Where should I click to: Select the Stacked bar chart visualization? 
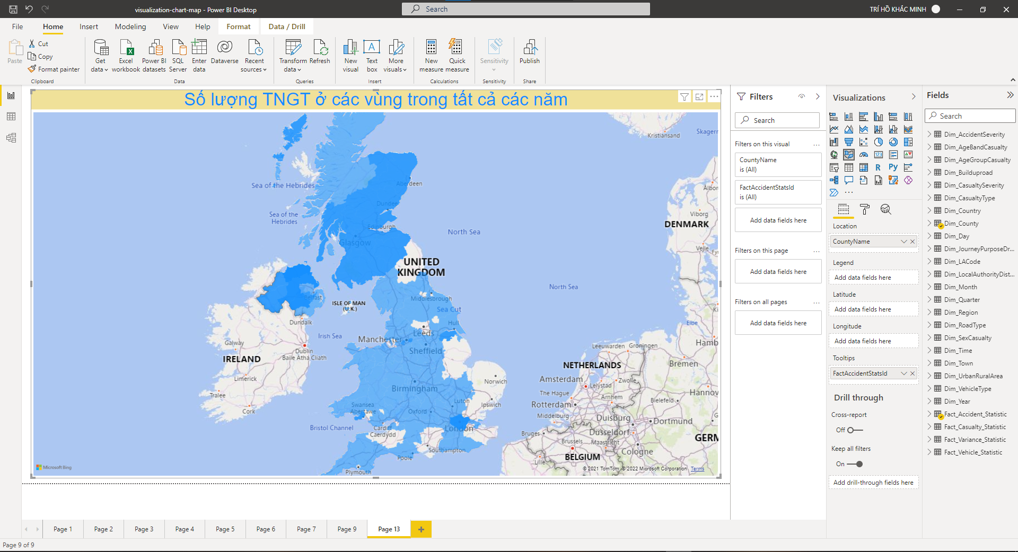point(834,117)
